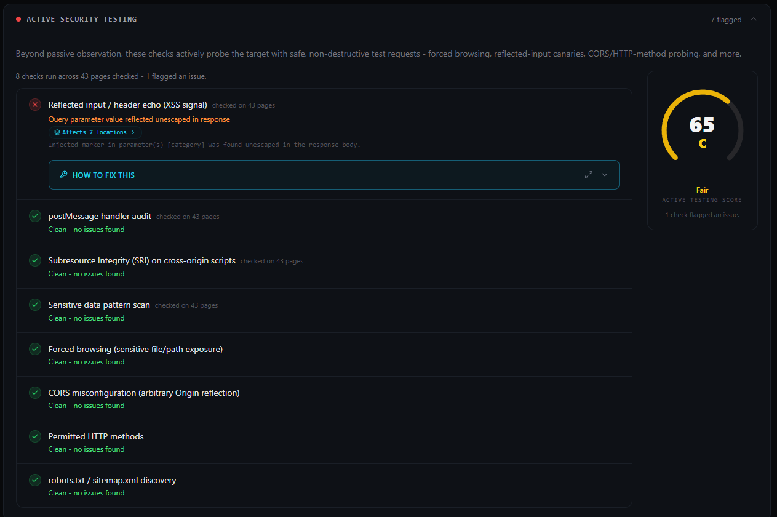This screenshot has height=517, width=777.
Task: Select Subresource Integrity (SRI) on cross-origin scripts
Action: [x=142, y=260]
